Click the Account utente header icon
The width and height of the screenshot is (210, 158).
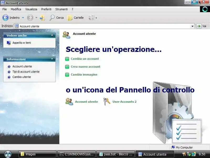66,35
